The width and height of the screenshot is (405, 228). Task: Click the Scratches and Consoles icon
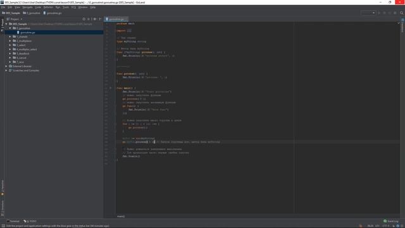[11, 70]
